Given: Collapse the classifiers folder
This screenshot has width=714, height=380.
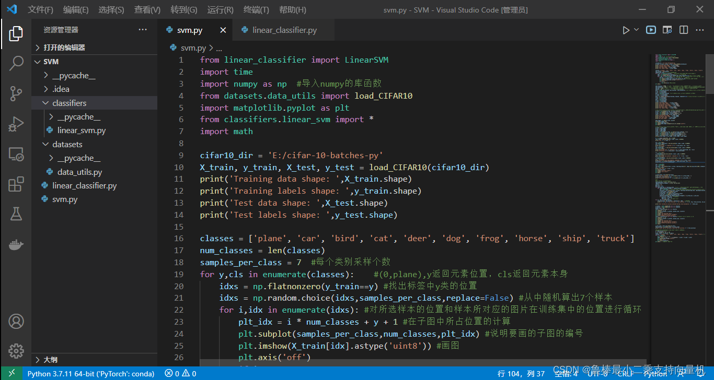Looking at the screenshot, I should [x=94, y=103].
